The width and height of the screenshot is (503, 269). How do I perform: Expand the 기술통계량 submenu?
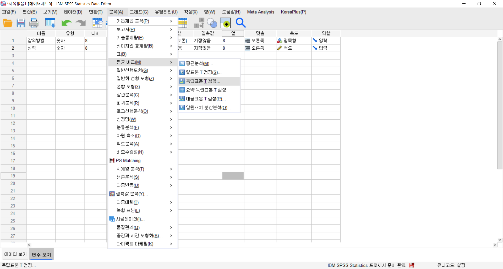[143, 38]
